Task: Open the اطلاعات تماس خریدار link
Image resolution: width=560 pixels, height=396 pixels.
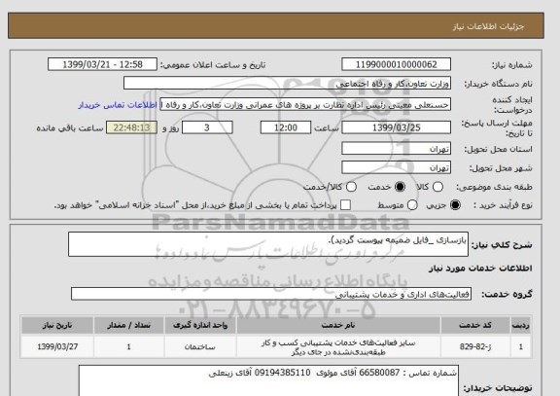Action: pos(117,105)
